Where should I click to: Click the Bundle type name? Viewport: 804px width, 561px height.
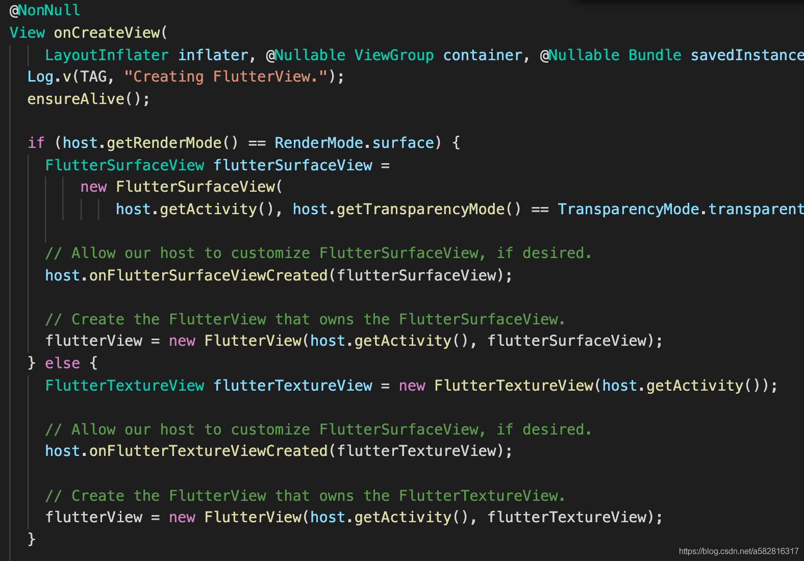[x=655, y=55]
